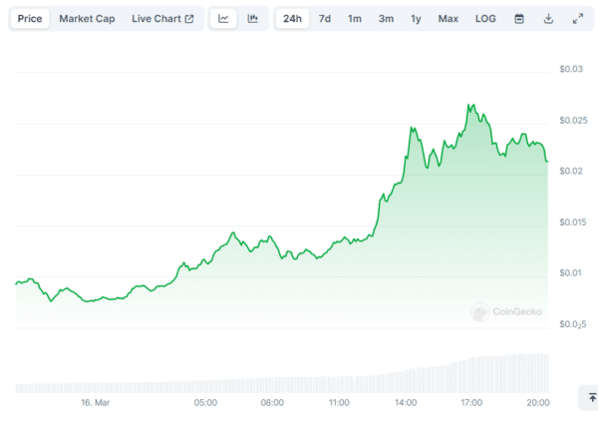Click the scroll-to-top arrow button
Image resolution: width=598 pixels, height=422 pixels.
pos(591,398)
